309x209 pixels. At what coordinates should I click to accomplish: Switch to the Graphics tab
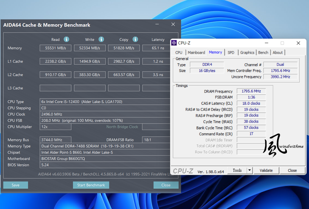[x=247, y=53]
